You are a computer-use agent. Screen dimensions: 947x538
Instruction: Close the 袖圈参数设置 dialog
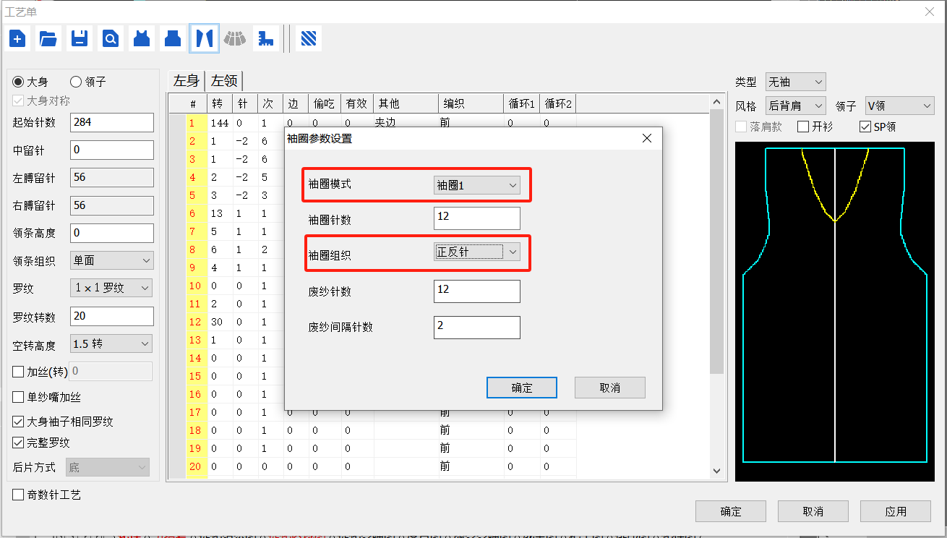tap(647, 138)
